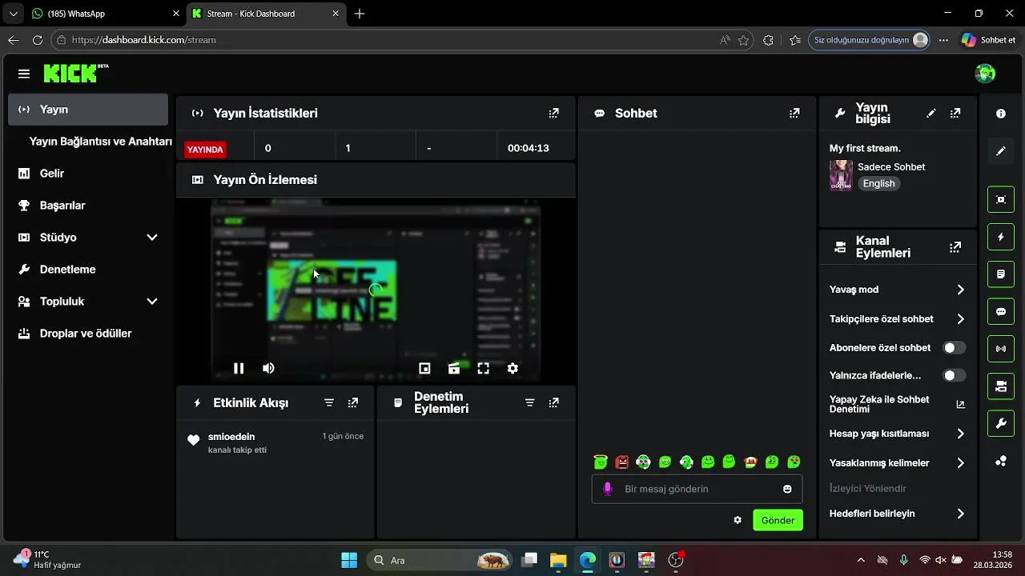Viewport: 1025px width, 576px height.
Task: Toggle chat bubble widget in right rail
Action: [1001, 312]
